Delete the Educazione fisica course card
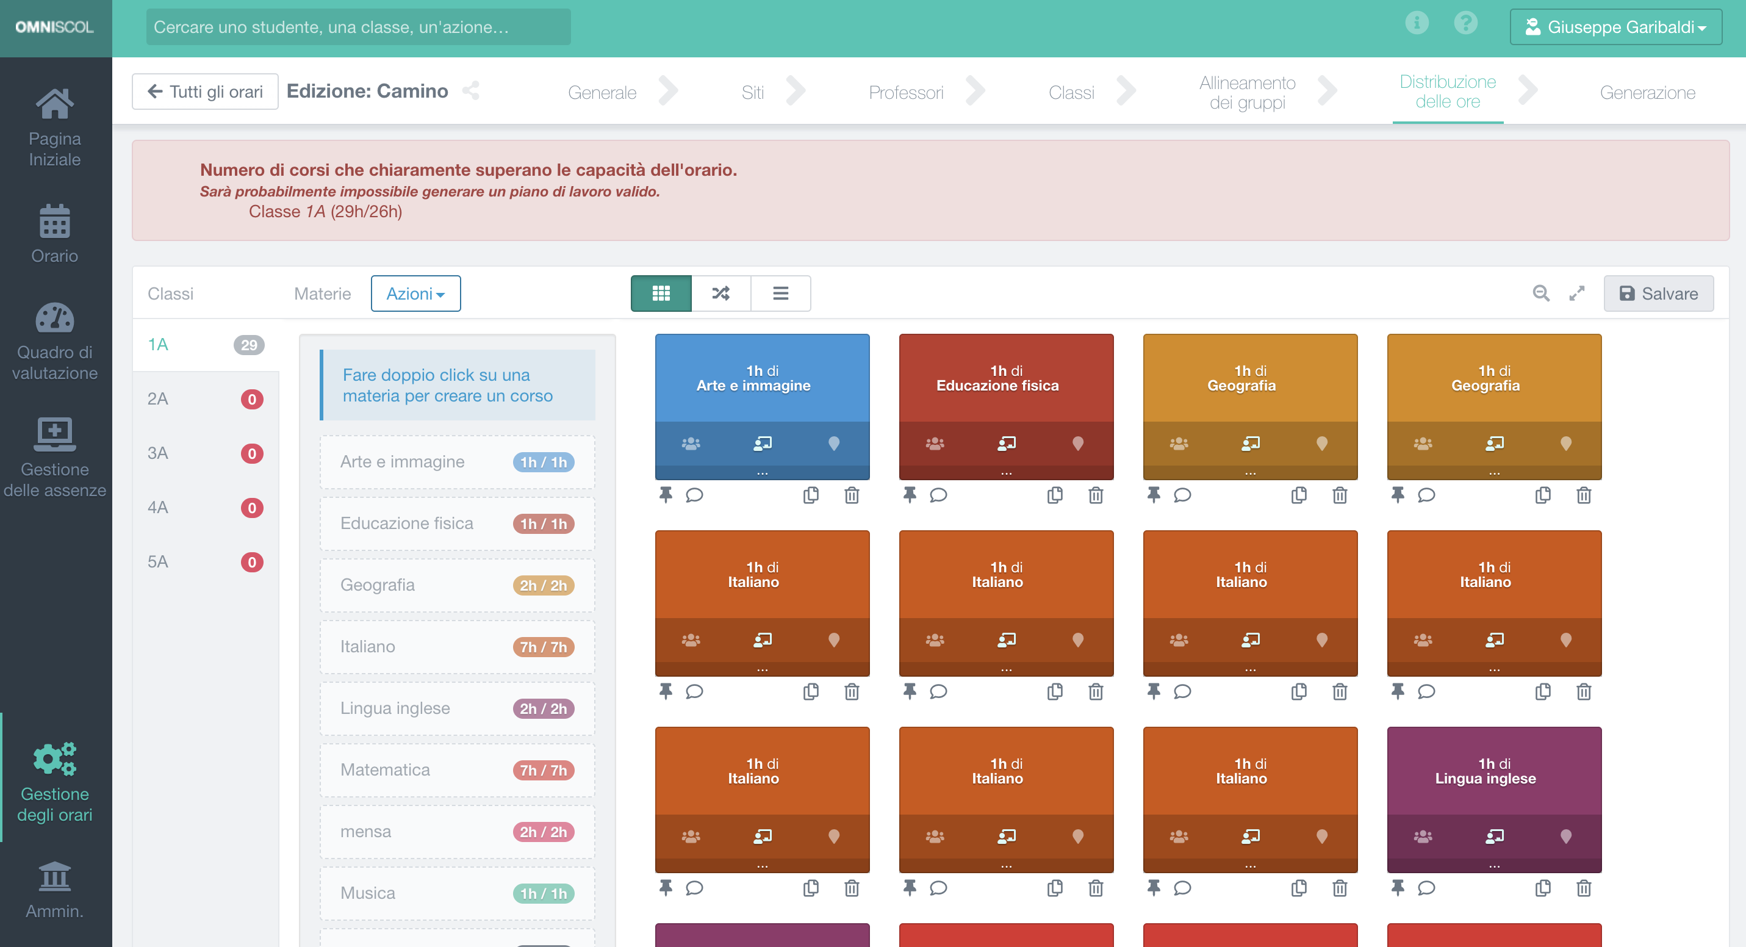Viewport: 1746px width, 947px height. pyautogui.click(x=1096, y=495)
